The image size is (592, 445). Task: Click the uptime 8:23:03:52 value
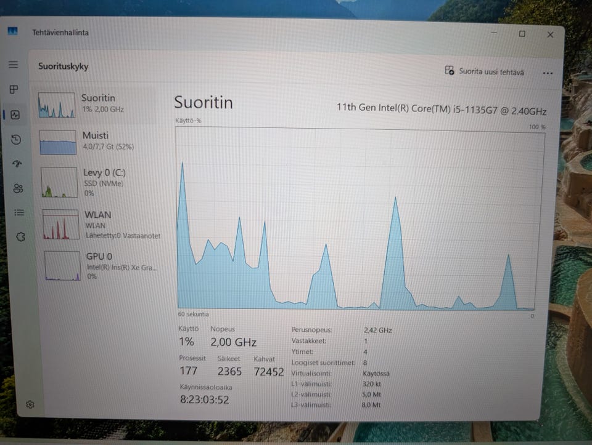pos(204,399)
